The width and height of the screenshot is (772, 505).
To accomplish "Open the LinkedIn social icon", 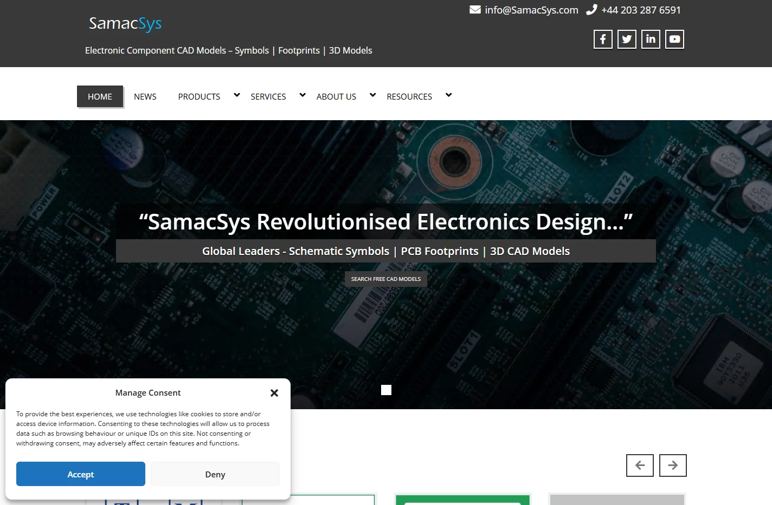I will click(651, 39).
